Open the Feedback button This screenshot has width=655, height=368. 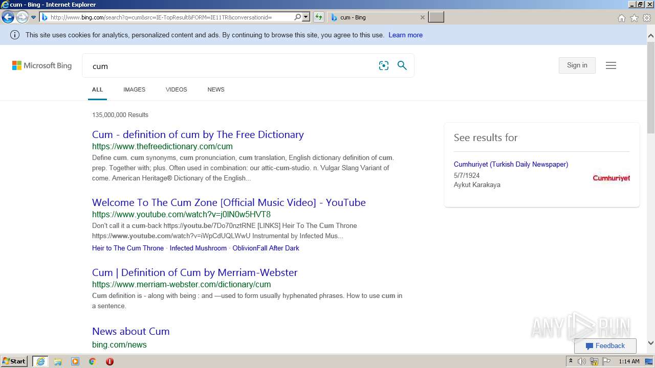coord(605,346)
